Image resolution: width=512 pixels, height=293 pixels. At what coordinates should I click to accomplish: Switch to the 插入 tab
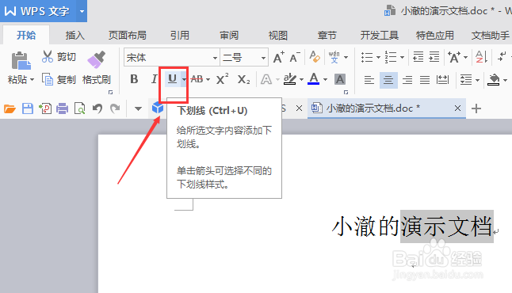click(x=75, y=35)
